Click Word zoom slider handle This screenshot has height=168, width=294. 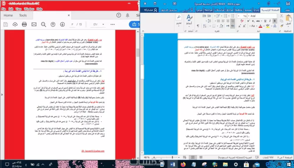172,157
